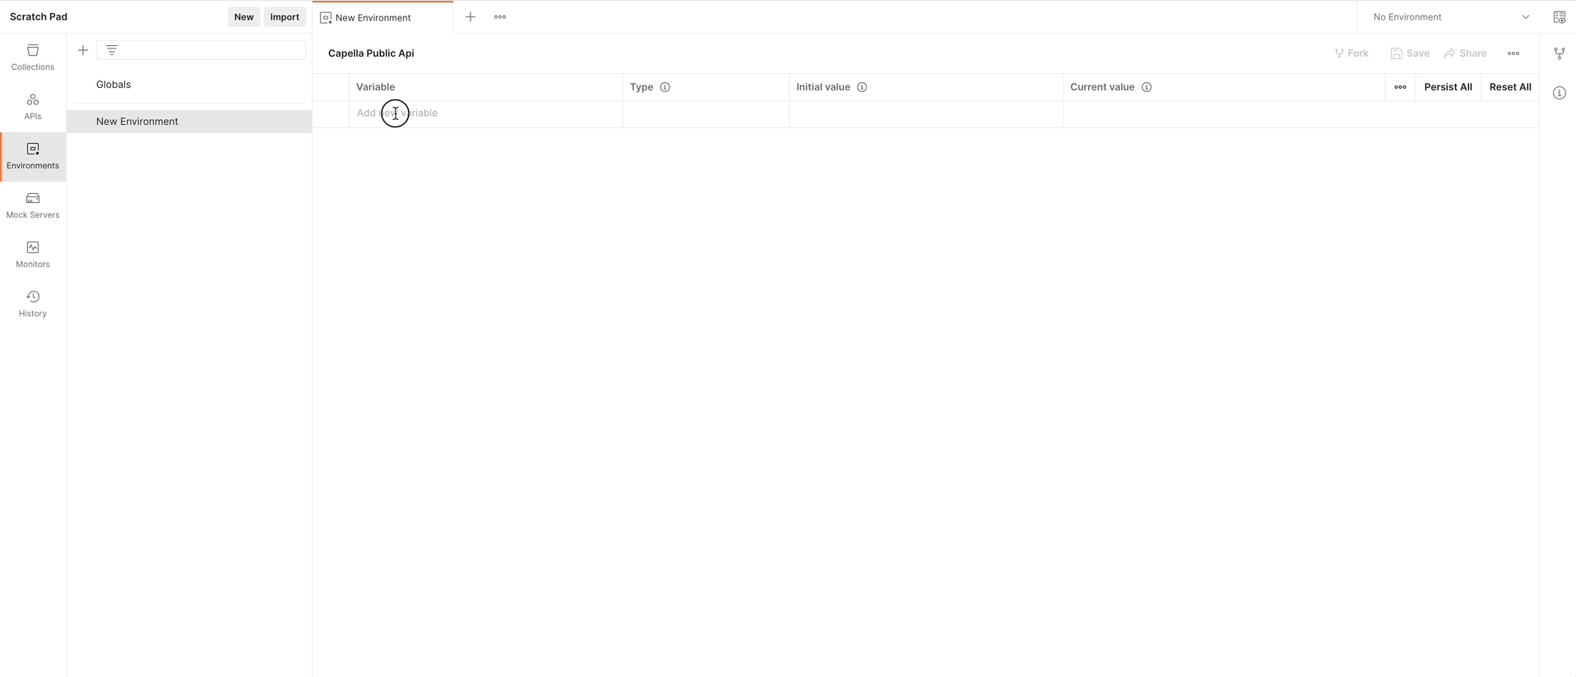Open the Collections sidebar panel
The image size is (1576, 677).
tap(33, 58)
